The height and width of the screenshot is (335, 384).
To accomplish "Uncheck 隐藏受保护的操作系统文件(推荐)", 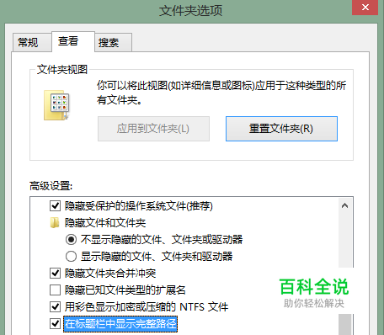I will click(55, 206).
